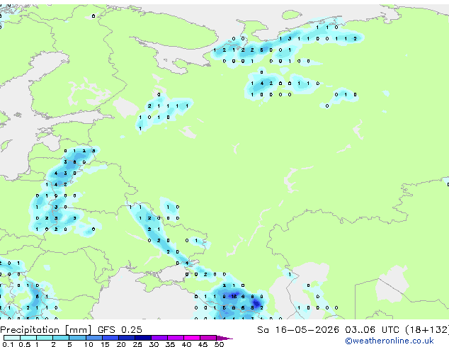Select the 40–45 mm magenta legend swatch
This screenshot has width=449, height=347.
(192, 338)
